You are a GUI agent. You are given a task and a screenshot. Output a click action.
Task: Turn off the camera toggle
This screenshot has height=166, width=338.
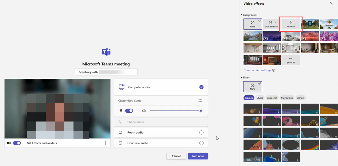click(17, 143)
